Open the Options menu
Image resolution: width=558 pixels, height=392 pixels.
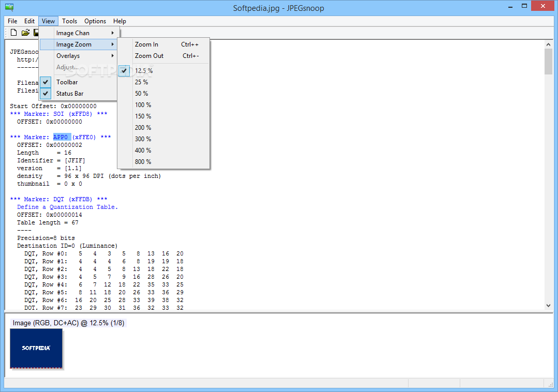coord(95,21)
